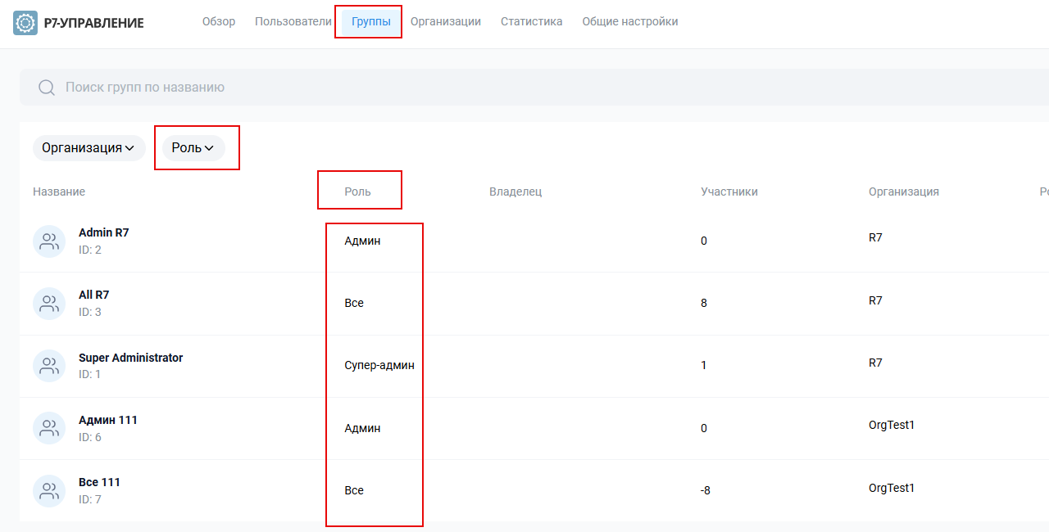Viewport: 1049px width, 532px height.
Task: Focus the group name search field
Action: 492,88
